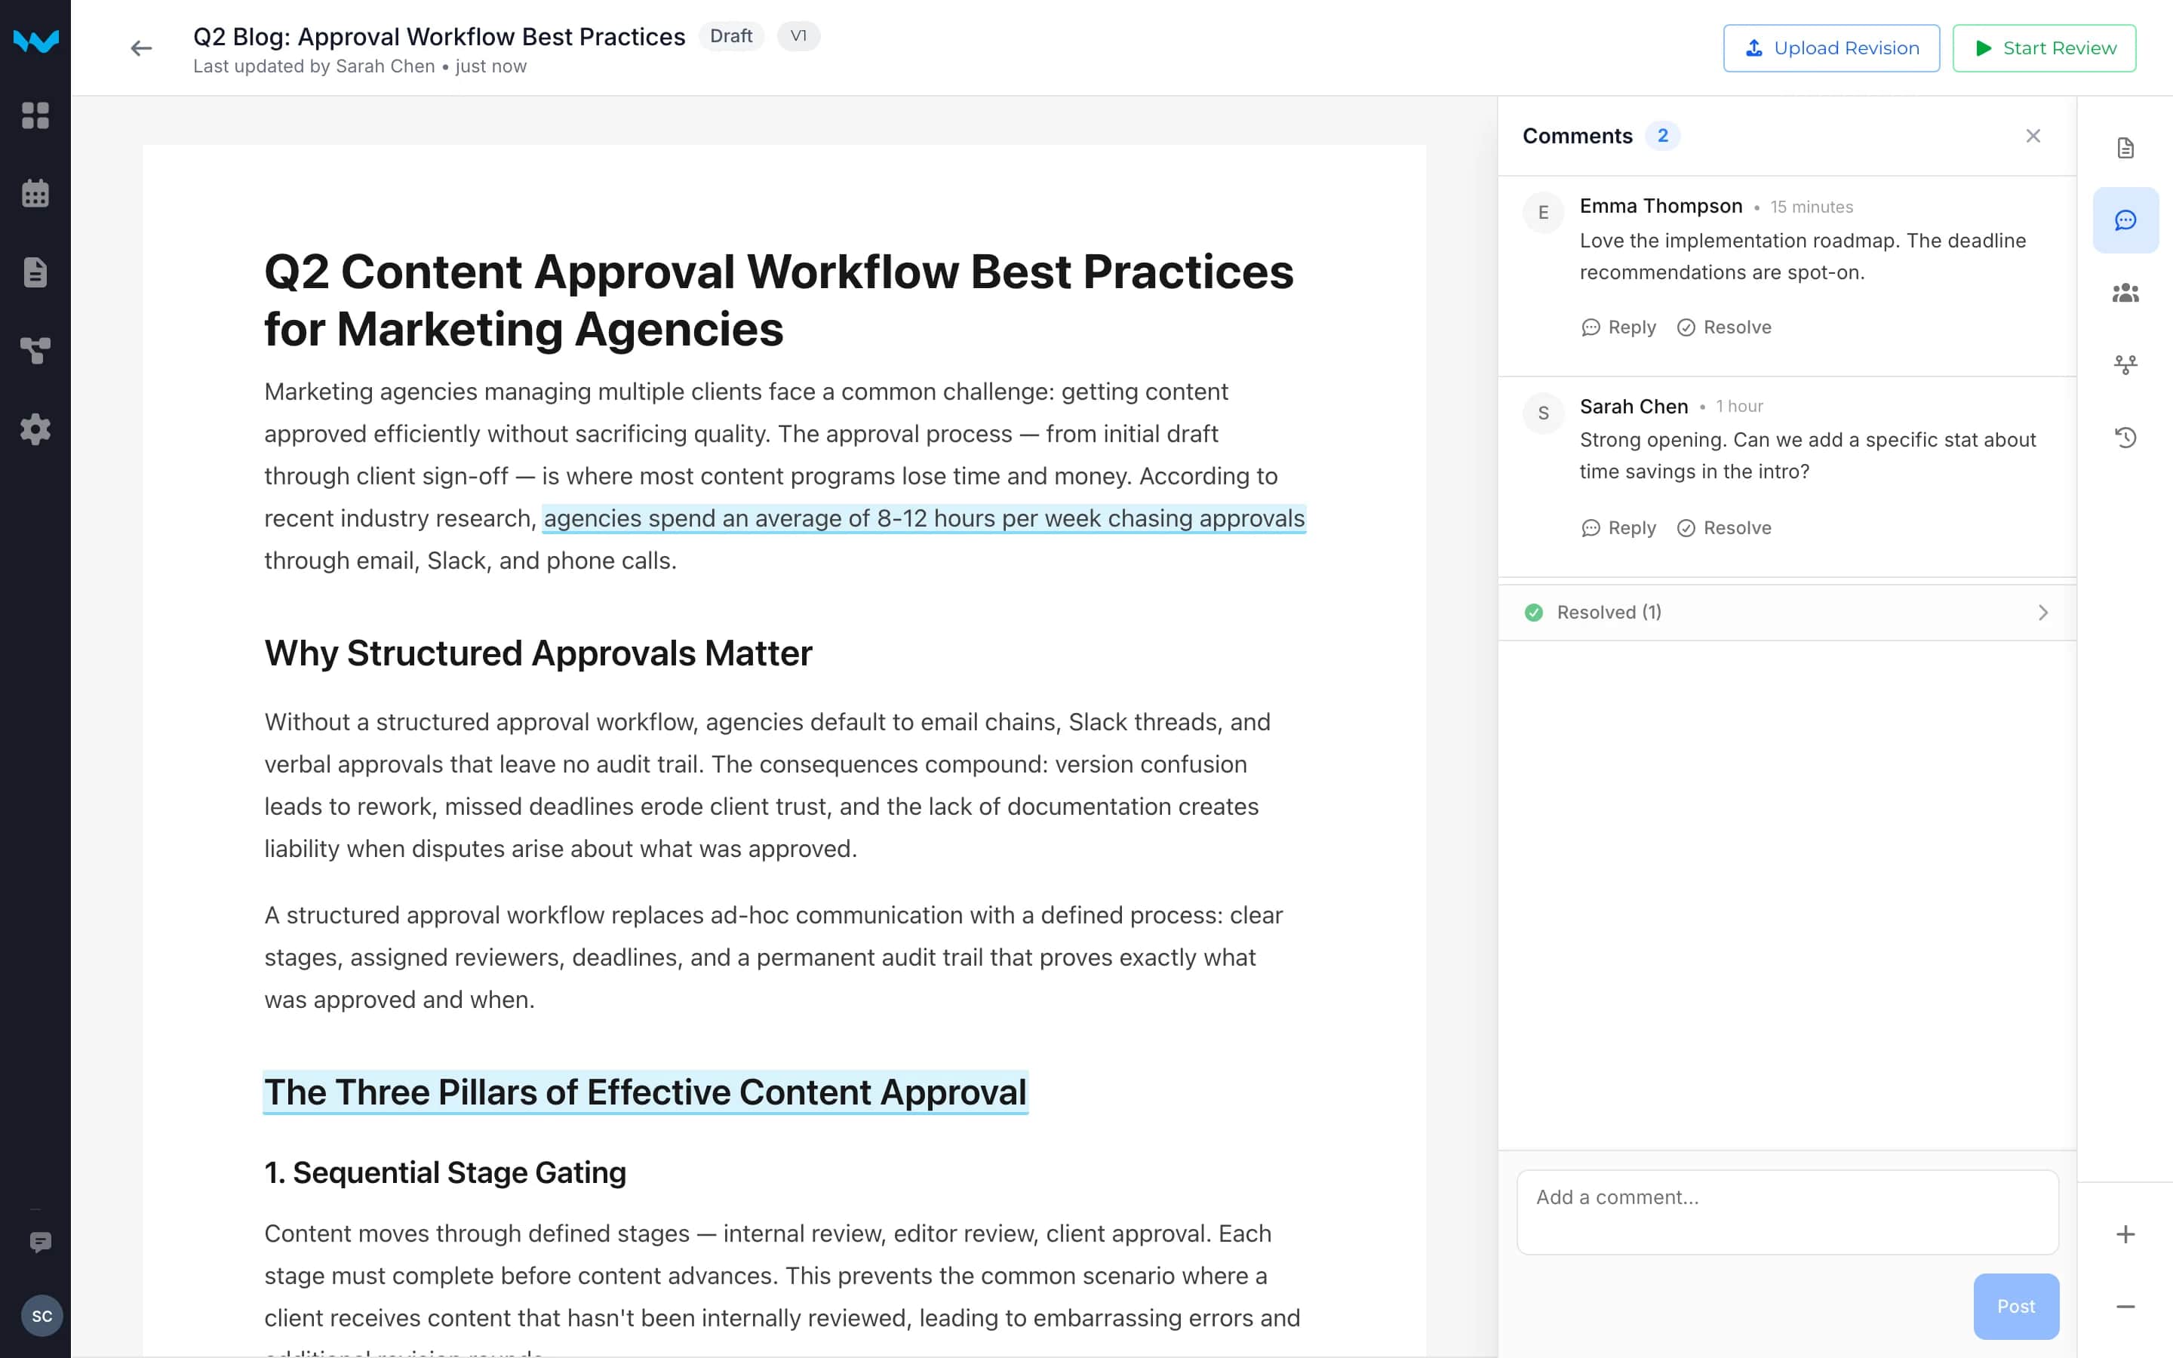The image size is (2173, 1358).
Task: Click the SC user avatar
Action: tap(41, 1316)
